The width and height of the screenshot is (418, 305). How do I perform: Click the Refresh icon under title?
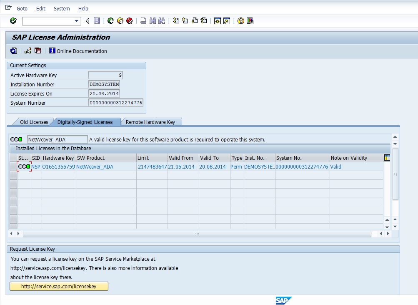[14, 51]
